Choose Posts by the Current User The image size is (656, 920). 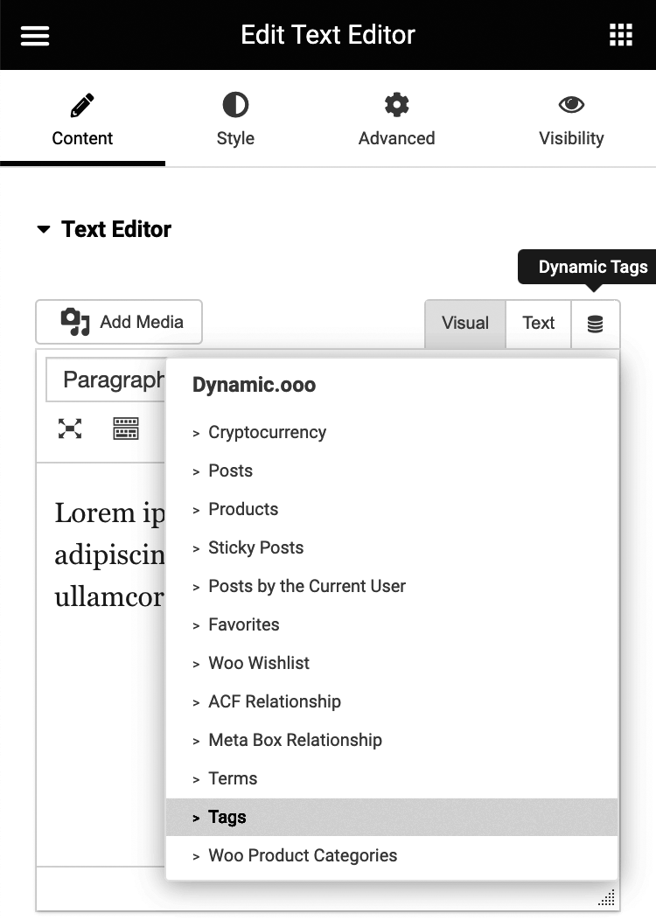point(306,586)
